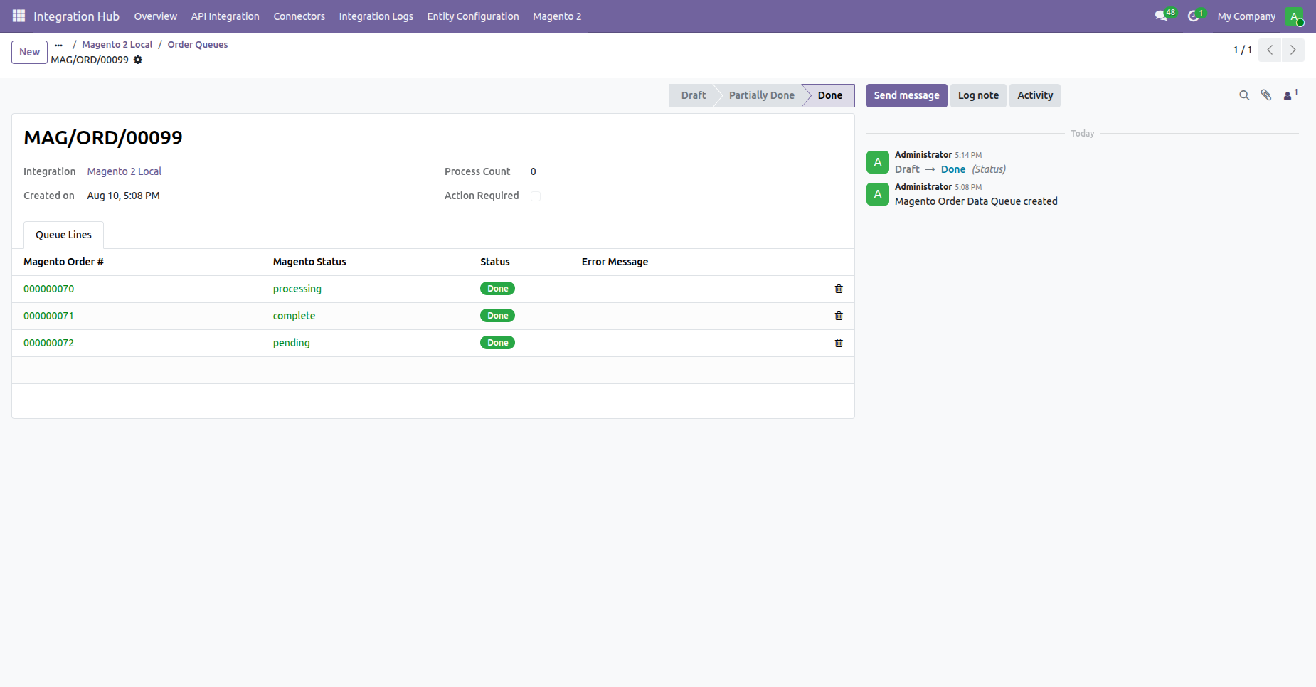Delete queue line 000000071 with trash icon

839,316
